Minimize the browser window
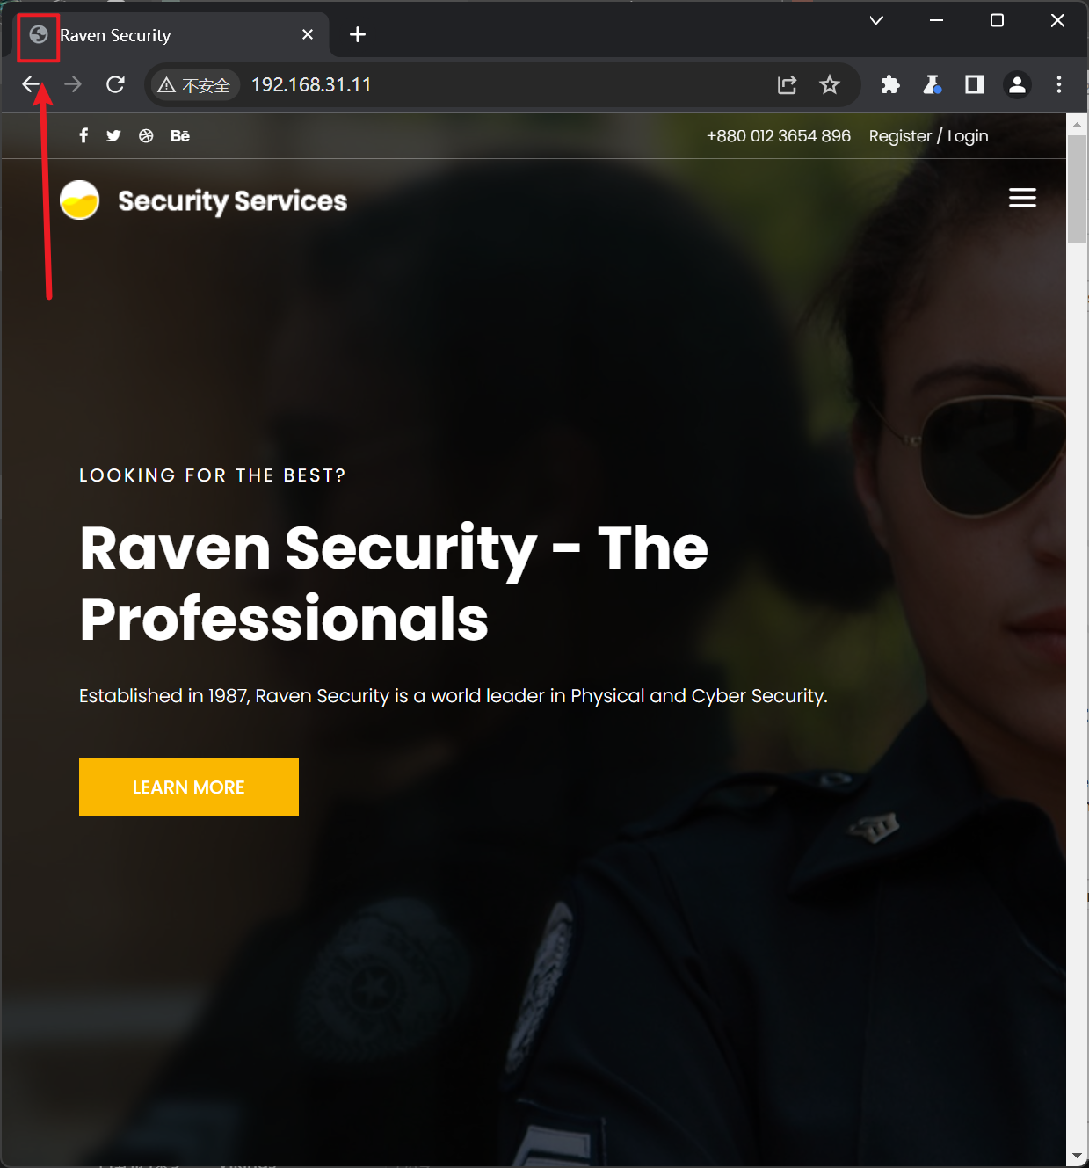 tap(936, 20)
